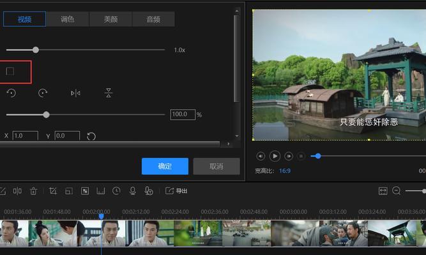This screenshot has height=255, width=426.
Task: Click the panel's scroll-up arrow
Action: point(237,11)
